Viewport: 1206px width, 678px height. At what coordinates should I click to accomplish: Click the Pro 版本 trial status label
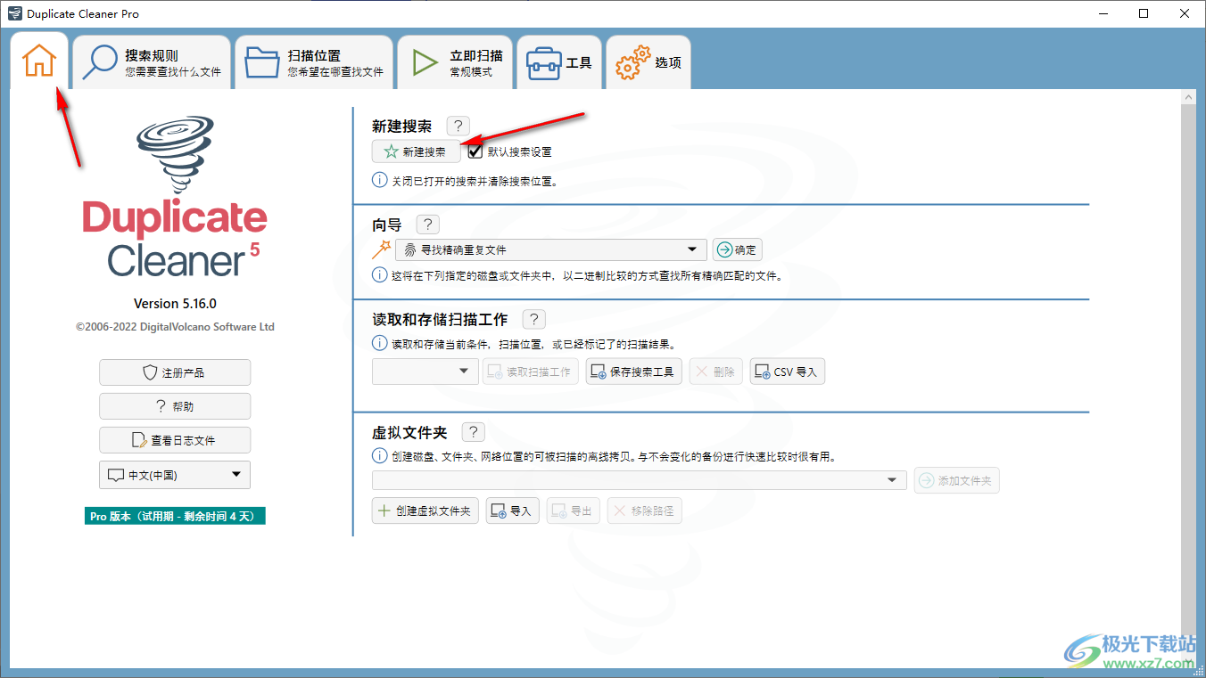175,517
